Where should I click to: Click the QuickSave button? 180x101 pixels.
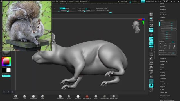124,1
